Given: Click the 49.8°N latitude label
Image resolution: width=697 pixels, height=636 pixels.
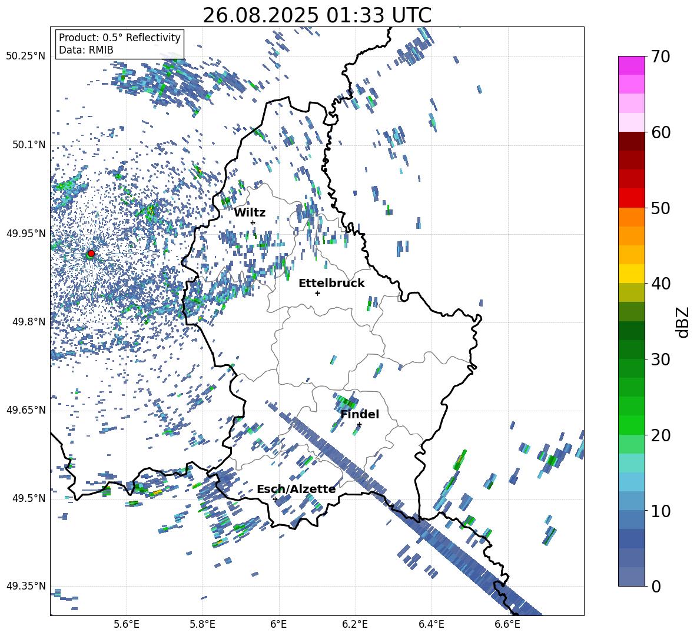Looking at the screenshot, I should point(29,322).
